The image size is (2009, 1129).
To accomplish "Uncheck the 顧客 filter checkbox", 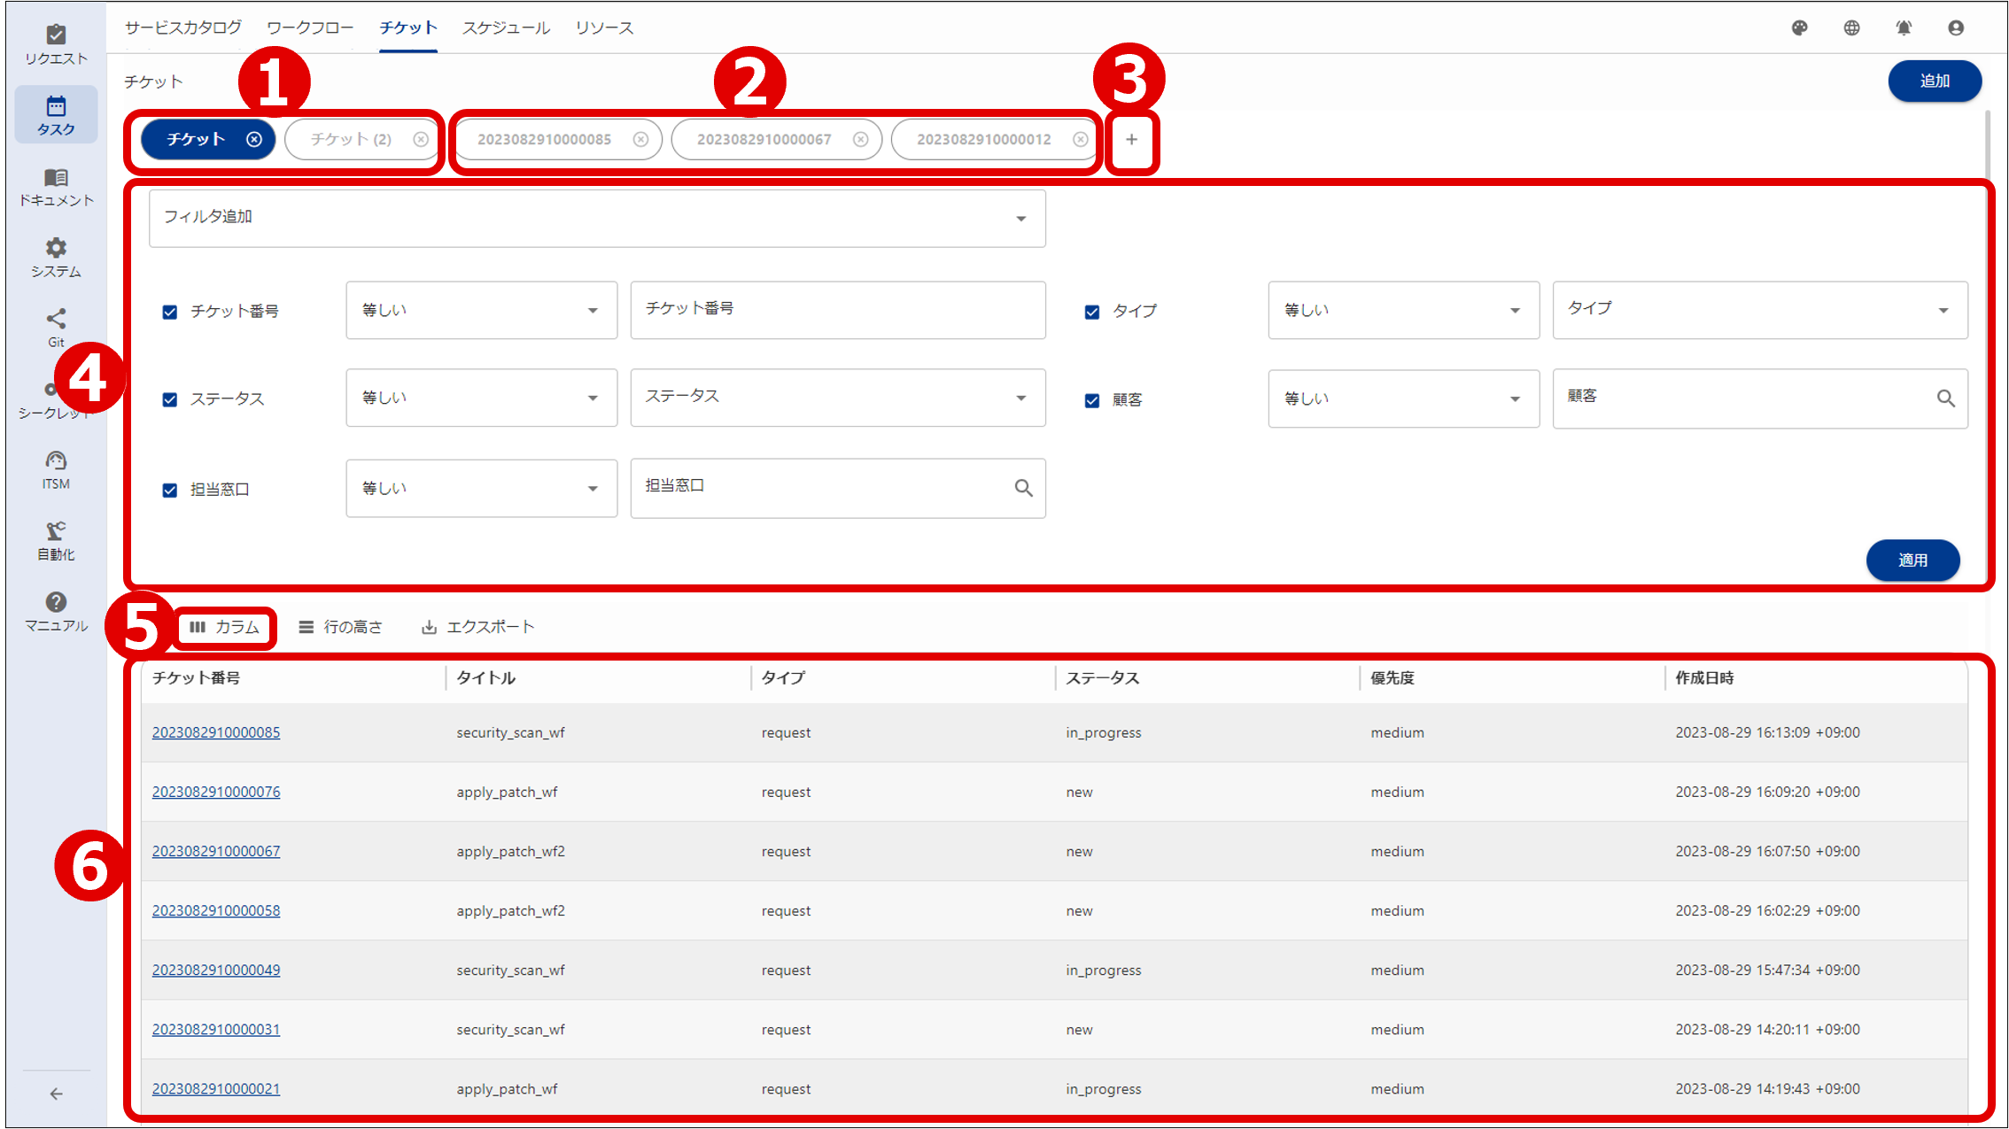I will (1091, 400).
